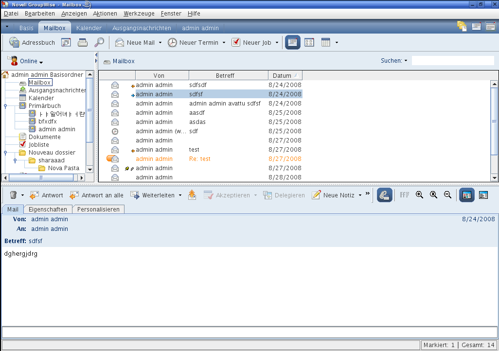Switch to the Basis tab
499x351 pixels.
pyautogui.click(x=26, y=28)
